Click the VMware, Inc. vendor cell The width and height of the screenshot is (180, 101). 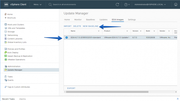(x=165, y=37)
